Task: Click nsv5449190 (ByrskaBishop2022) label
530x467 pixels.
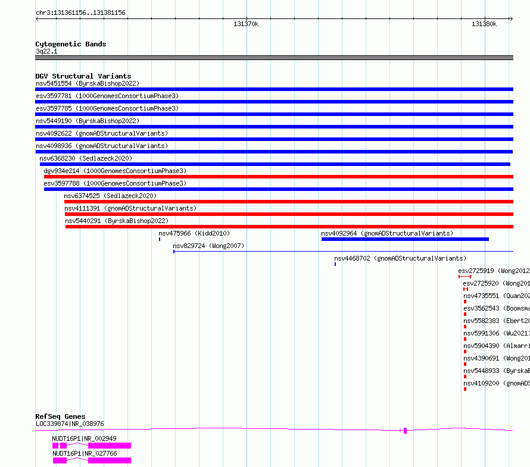Action: [x=88, y=121]
